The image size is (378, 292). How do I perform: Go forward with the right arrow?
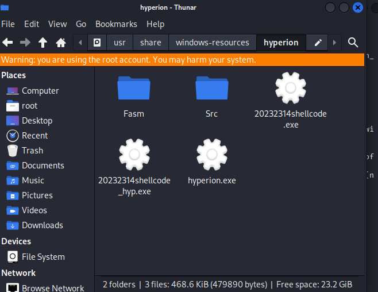(x=25, y=43)
